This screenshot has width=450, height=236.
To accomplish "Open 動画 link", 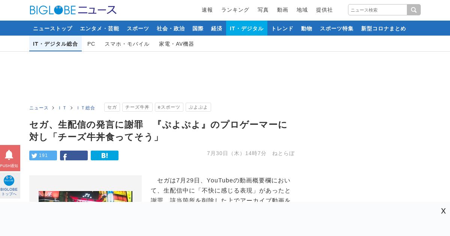I will click(282, 10).
